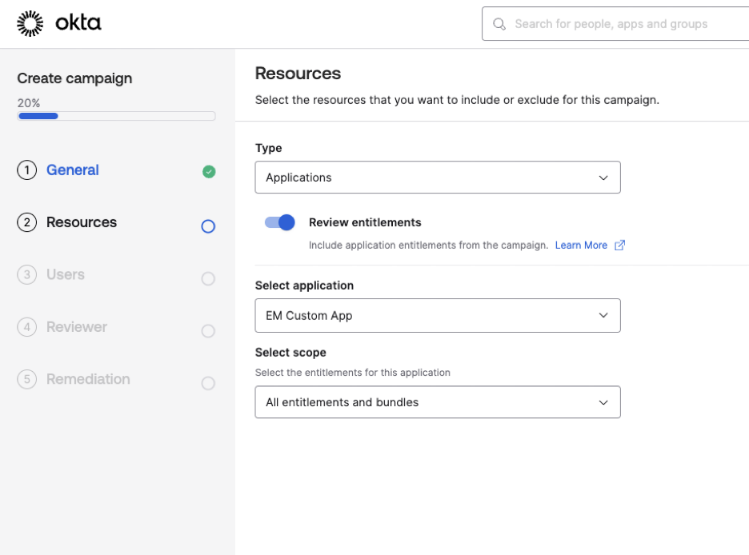Focus the people, apps and groups search field

point(616,24)
